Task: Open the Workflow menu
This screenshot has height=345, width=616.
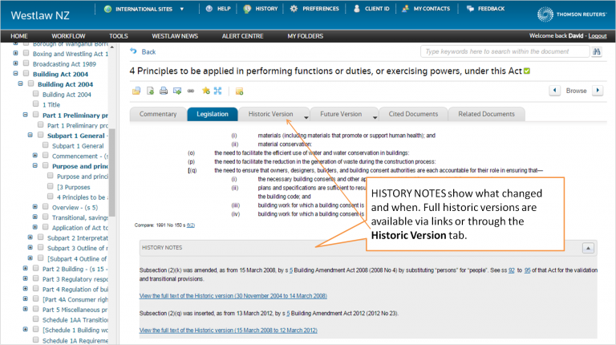Action: point(68,36)
